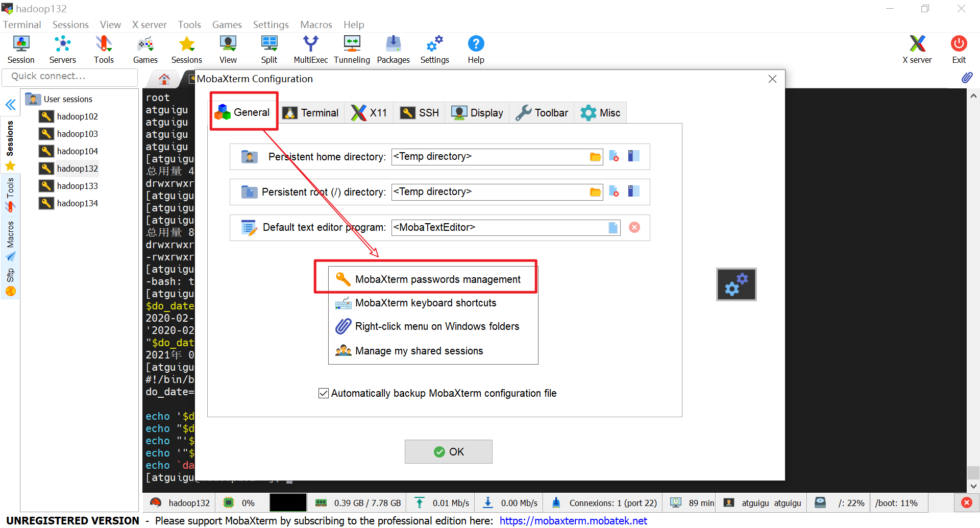Viewport: 980px width, 528px height.
Task: Click the paperclip icon at top right
Action: (967, 78)
